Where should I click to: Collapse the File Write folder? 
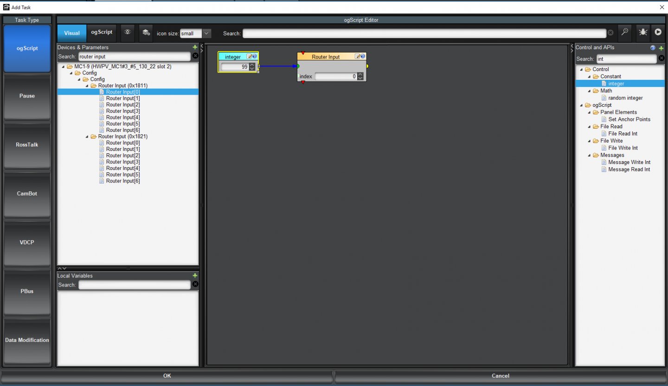(x=589, y=141)
